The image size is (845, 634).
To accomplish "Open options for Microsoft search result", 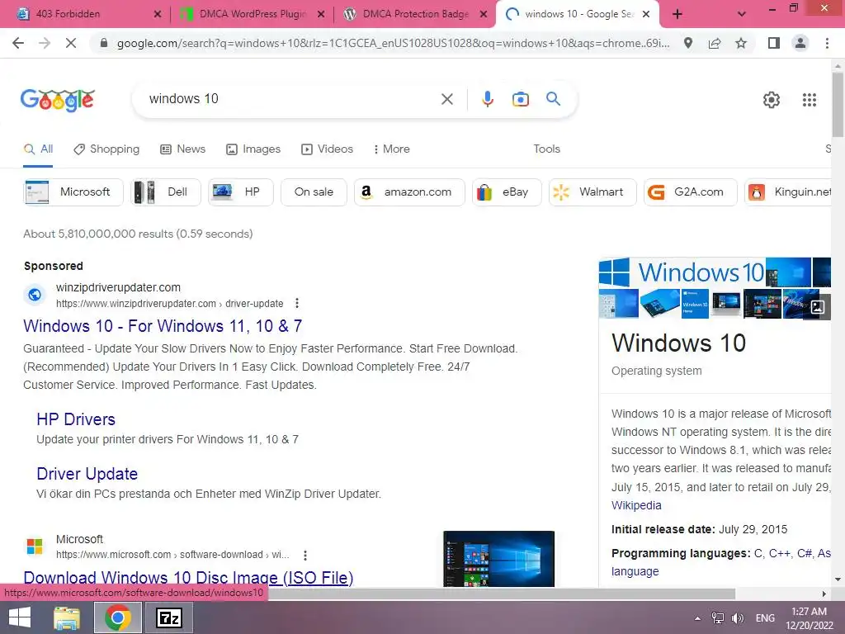I will (305, 555).
